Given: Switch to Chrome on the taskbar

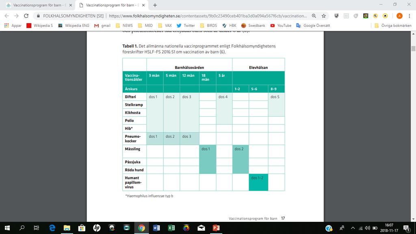Looking at the screenshot, I should coord(141,228).
